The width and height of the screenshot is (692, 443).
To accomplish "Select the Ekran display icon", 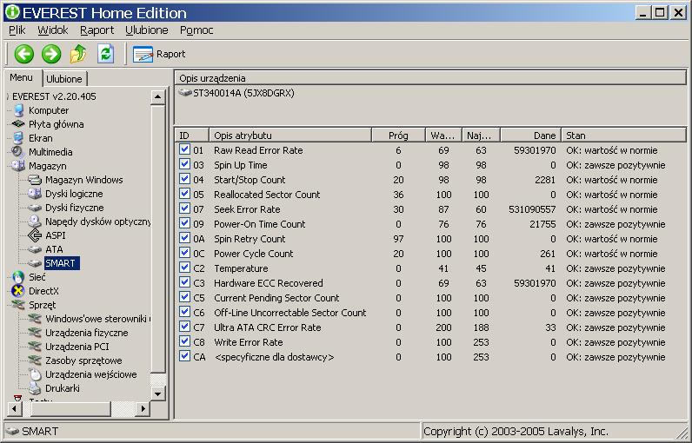I will pyautogui.click(x=18, y=138).
